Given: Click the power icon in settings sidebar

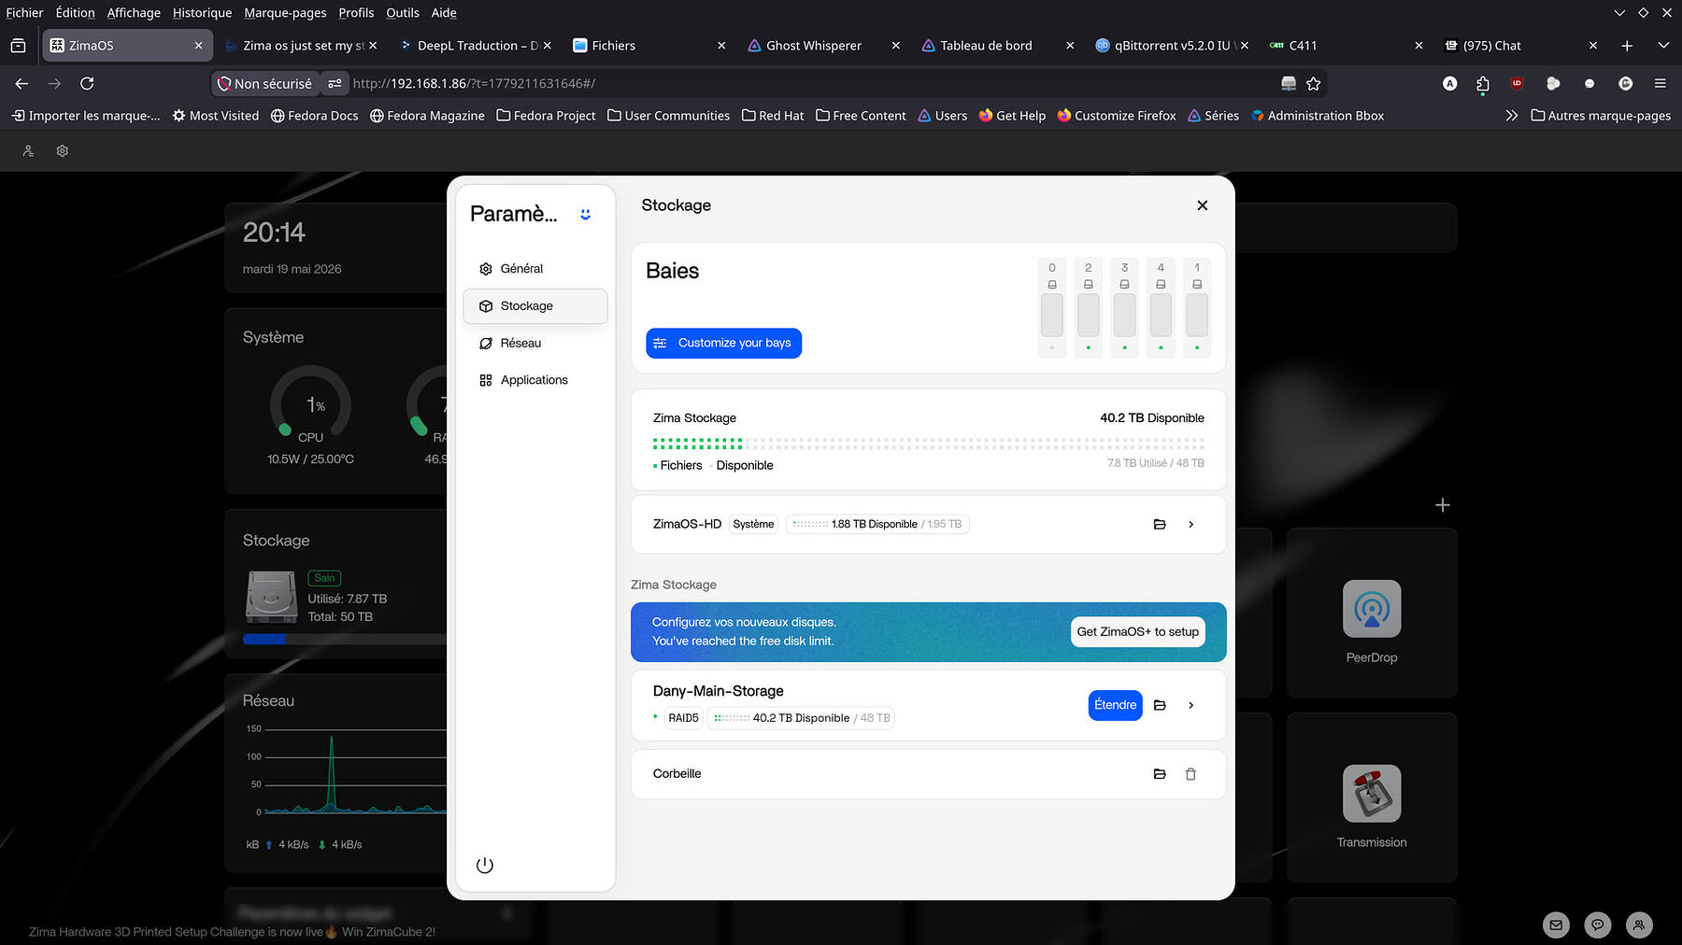Looking at the screenshot, I should click(484, 866).
